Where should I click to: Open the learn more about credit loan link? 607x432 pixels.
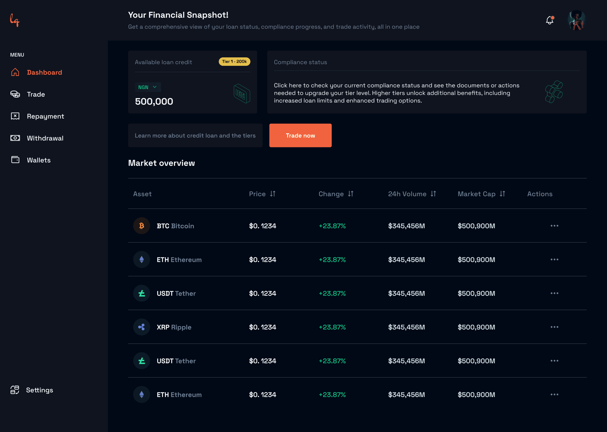pyautogui.click(x=195, y=136)
